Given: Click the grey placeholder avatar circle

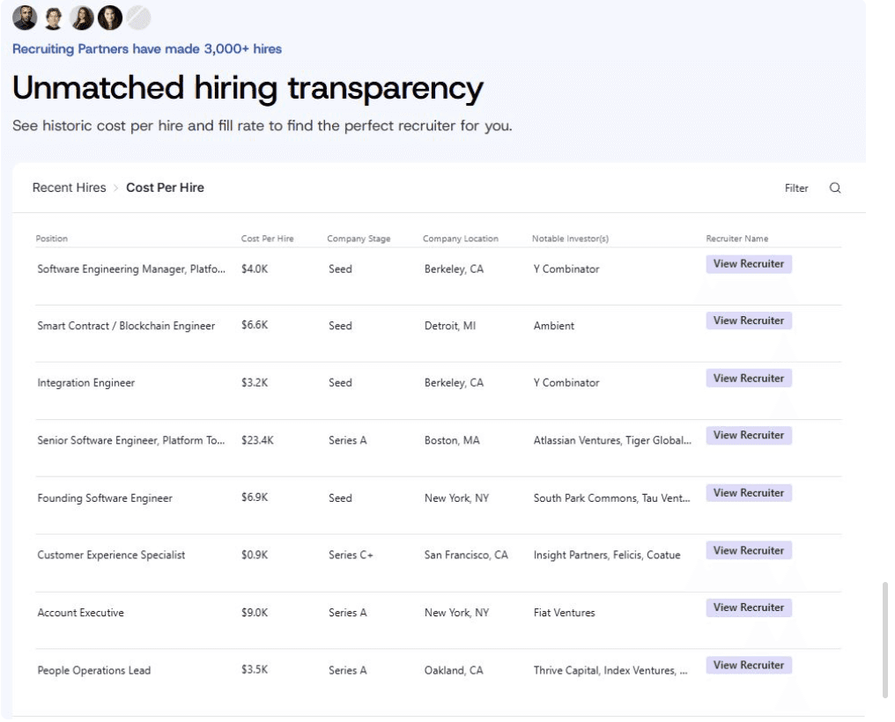Looking at the screenshot, I should (138, 18).
